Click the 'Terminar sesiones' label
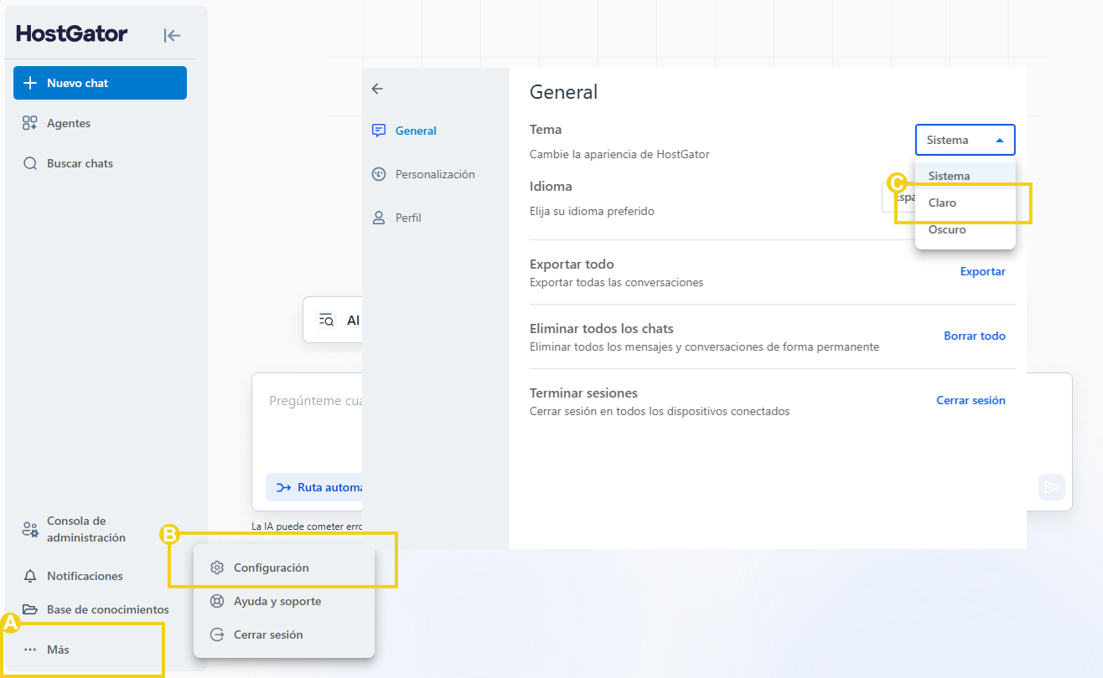This screenshot has height=678, width=1103. coord(583,393)
